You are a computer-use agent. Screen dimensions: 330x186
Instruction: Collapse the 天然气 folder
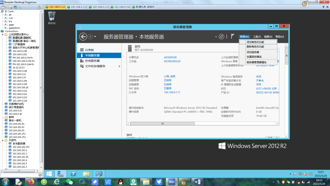pos(2,140)
